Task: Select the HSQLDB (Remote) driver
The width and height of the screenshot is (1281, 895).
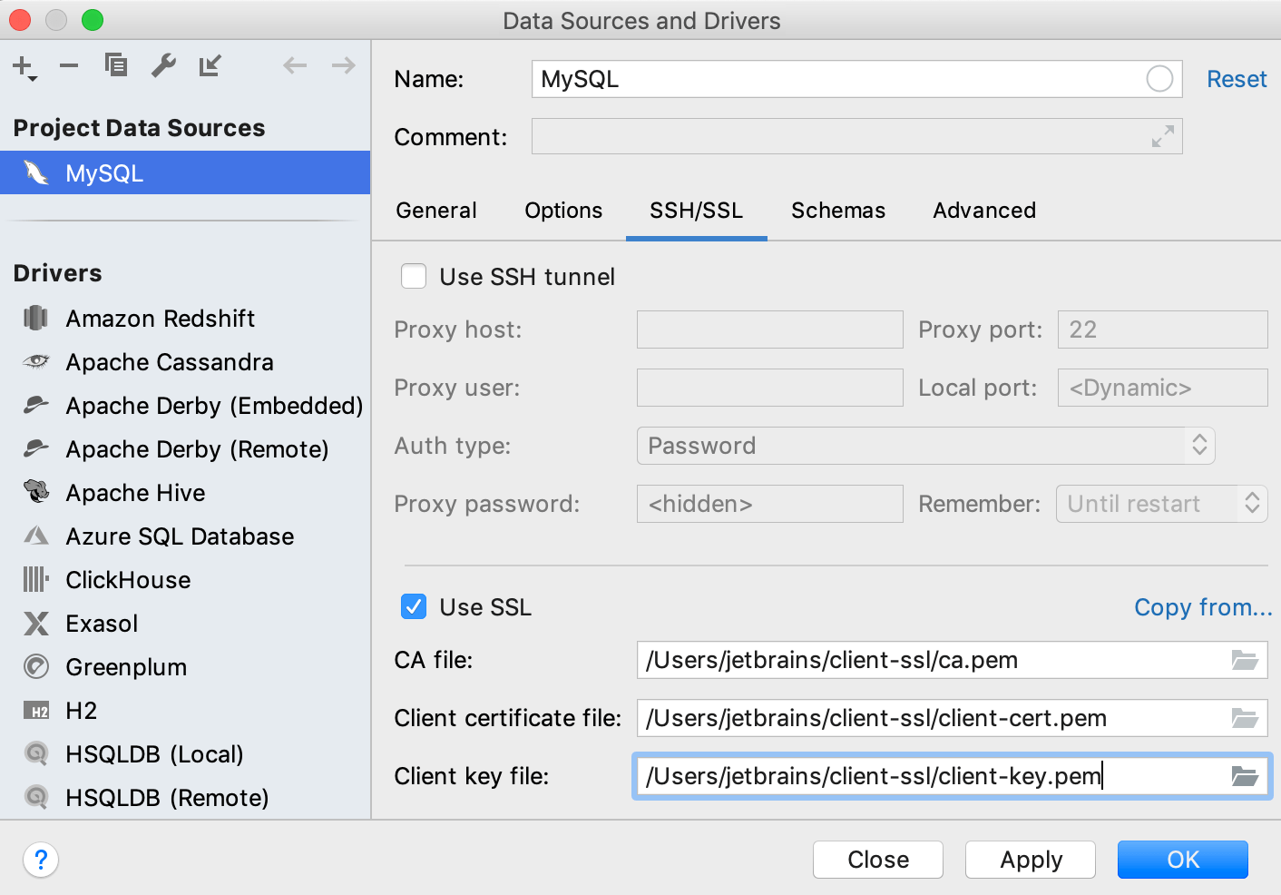Action: pyautogui.click(x=185, y=798)
